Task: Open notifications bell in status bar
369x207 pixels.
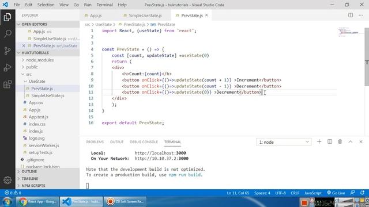Action: pos(363,193)
